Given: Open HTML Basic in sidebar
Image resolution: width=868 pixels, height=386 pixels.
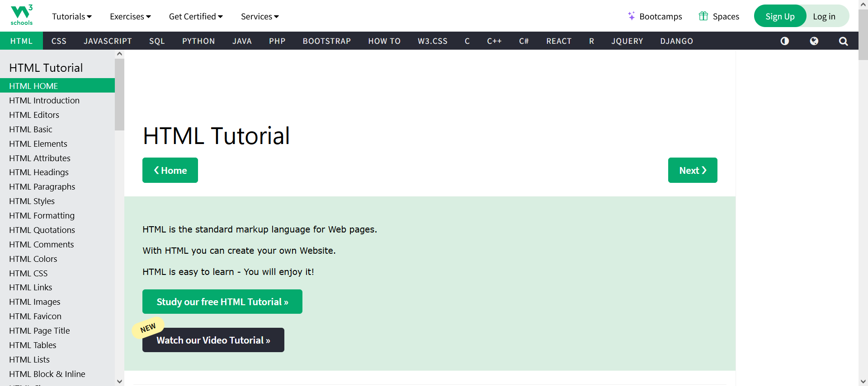Looking at the screenshot, I should point(57,129).
